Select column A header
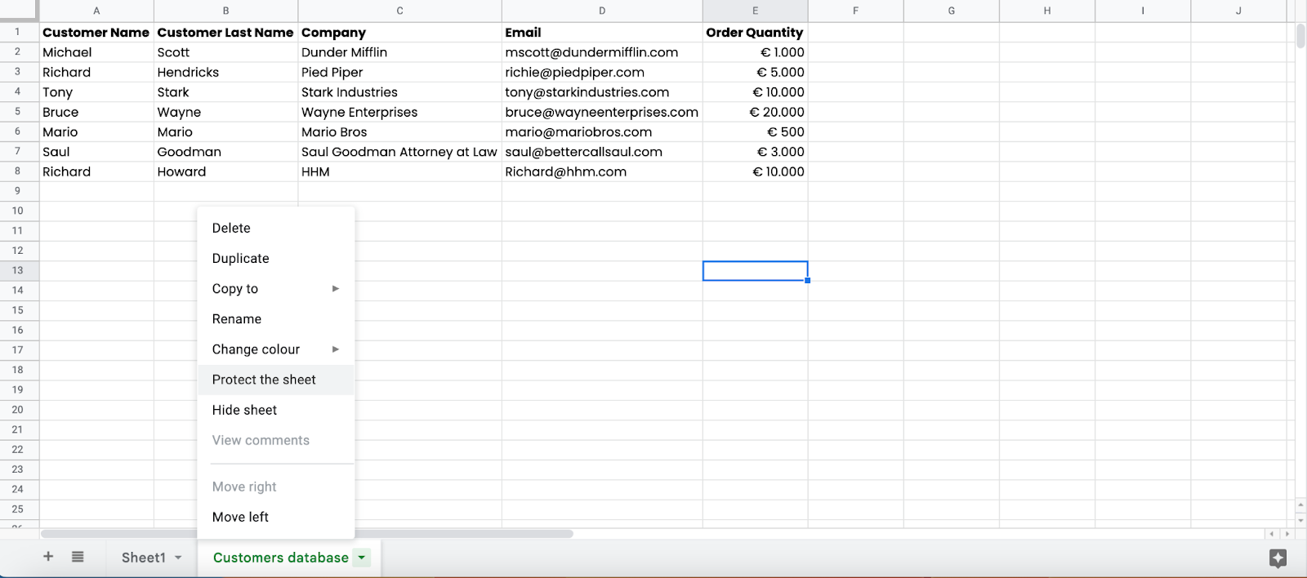Screen dimensions: 1307x578 click(96, 11)
